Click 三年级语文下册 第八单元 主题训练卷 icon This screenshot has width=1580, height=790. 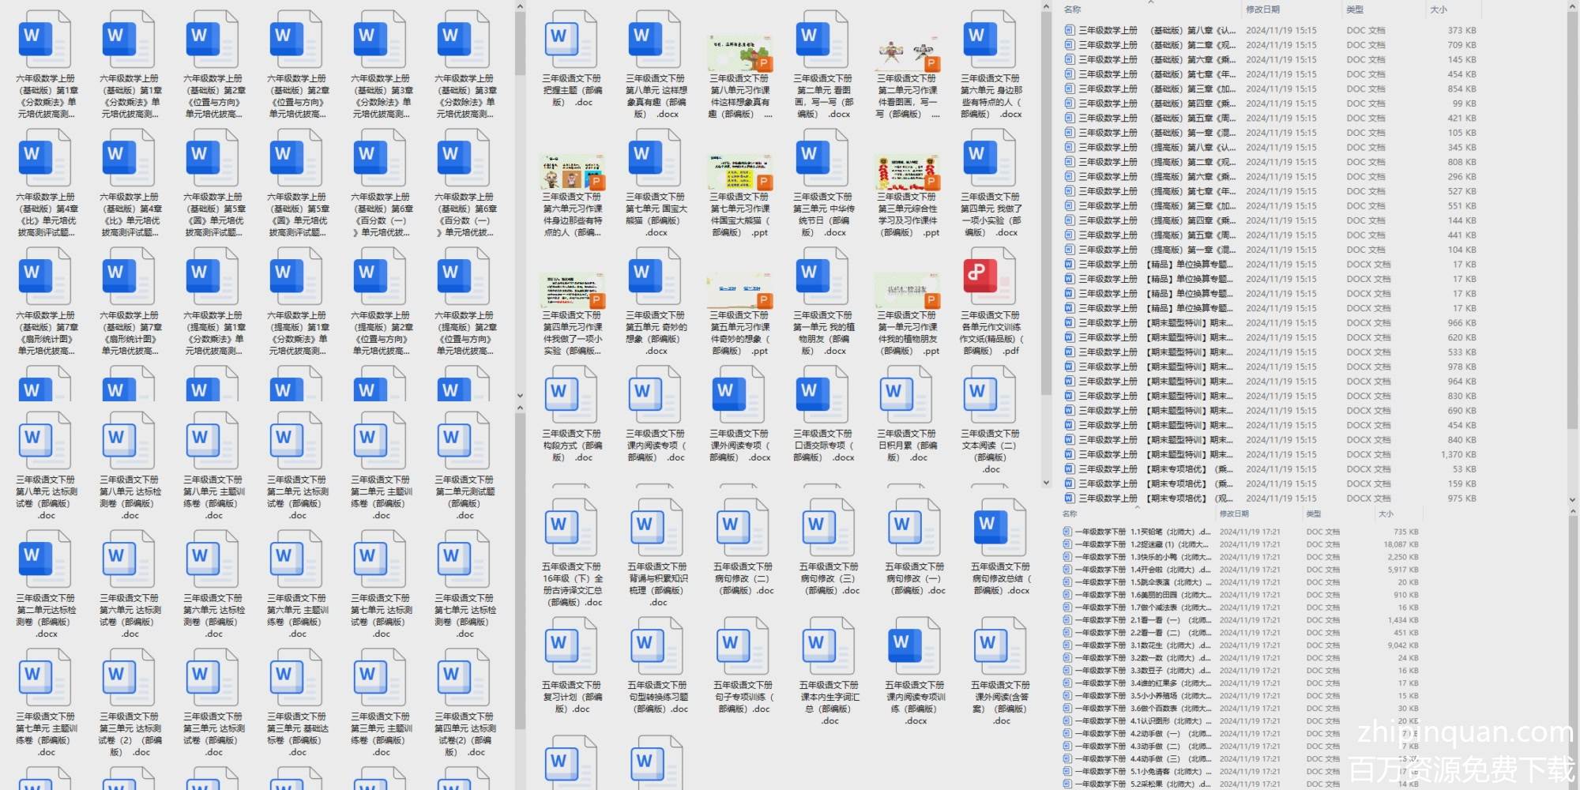coord(213,441)
